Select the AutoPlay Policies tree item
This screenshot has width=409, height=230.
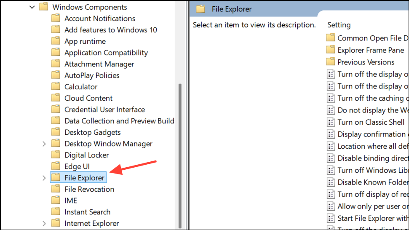click(x=92, y=75)
